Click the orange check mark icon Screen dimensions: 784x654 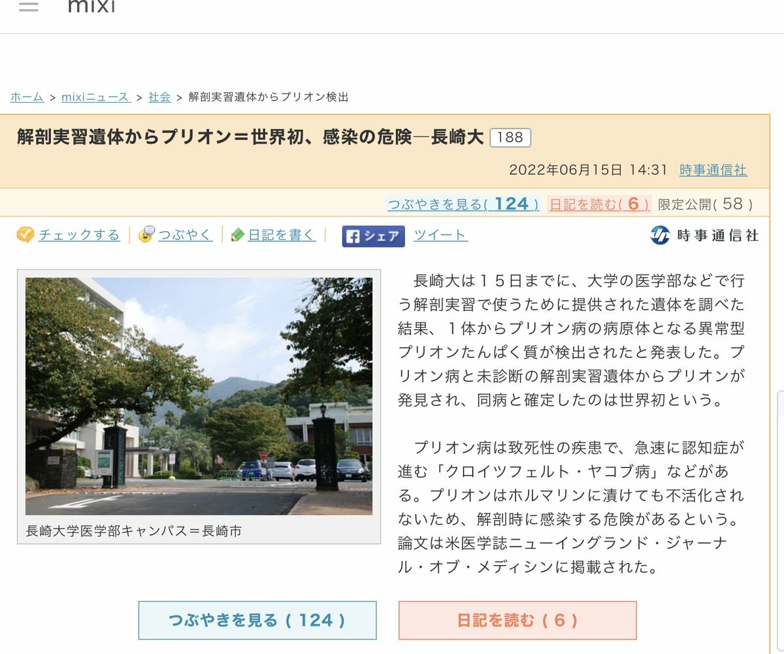[25, 235]
